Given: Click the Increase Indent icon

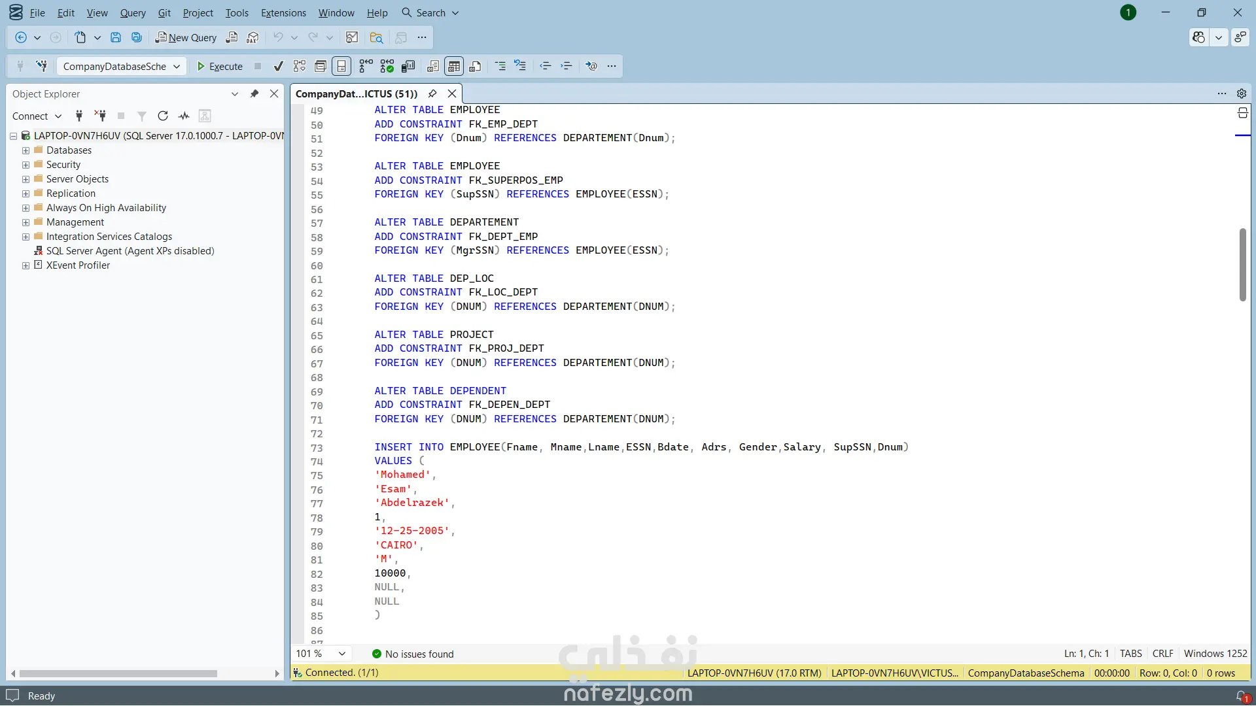Looking at the screenshot, I should pos(567,66).
